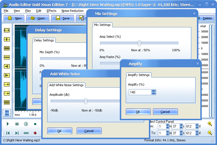This screenshot has height=145, width=217.
Task: Open the File menu
Action: click(6, 11)
